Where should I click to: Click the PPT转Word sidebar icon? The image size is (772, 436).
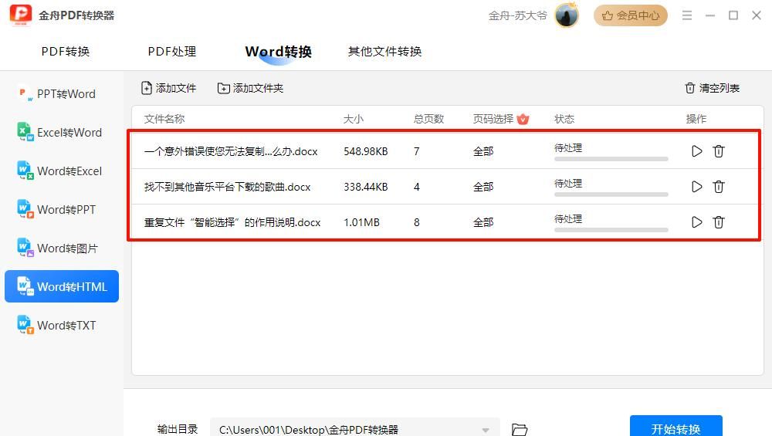[24, 93]
